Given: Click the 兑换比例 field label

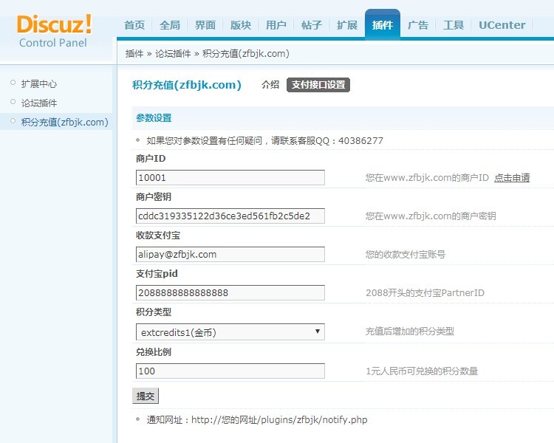Looking at the screenshot, I should [x=154, y=352].
